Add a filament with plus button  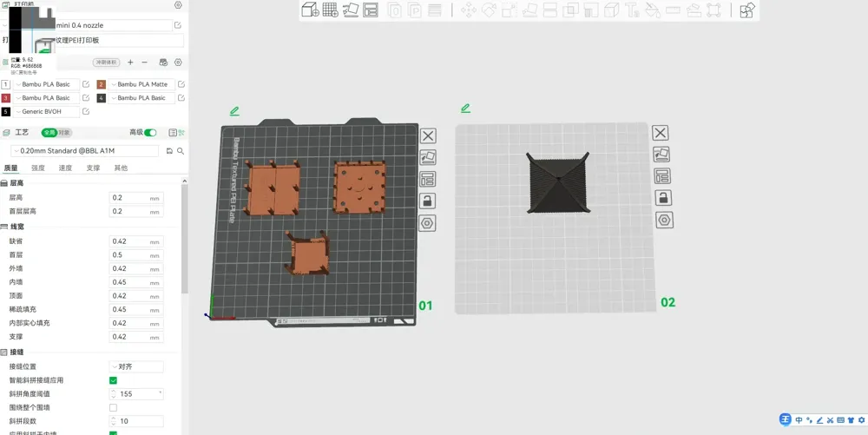131,63
